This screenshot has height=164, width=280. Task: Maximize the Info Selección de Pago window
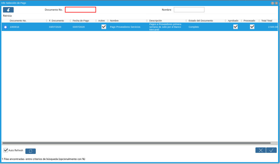tap(272, 3)
